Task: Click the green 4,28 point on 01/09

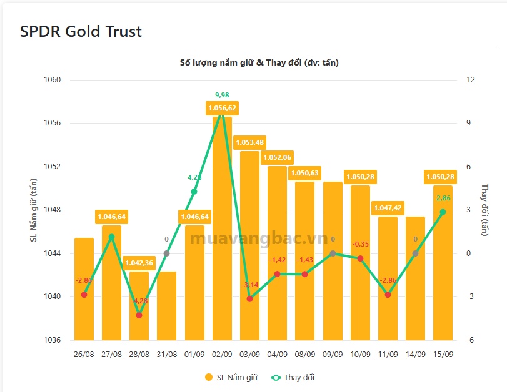Action: 194,192
